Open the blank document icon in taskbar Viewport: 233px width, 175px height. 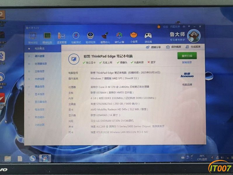point(20,158)
